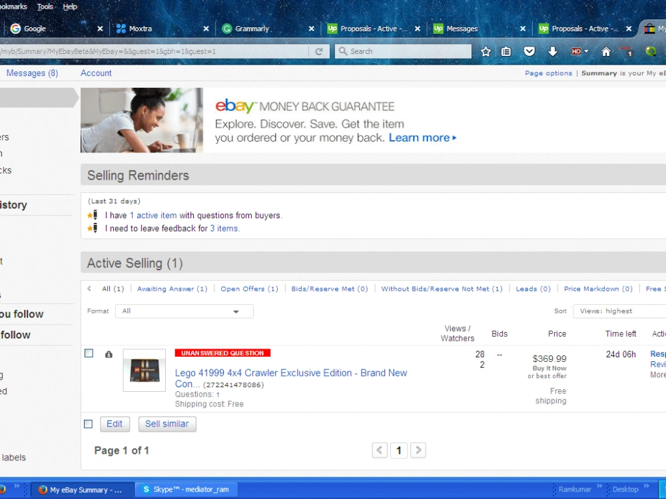This screenshot has width=666, height=499.
Task: Open the downloads arrow icon
Action: (x=553, y=51)
